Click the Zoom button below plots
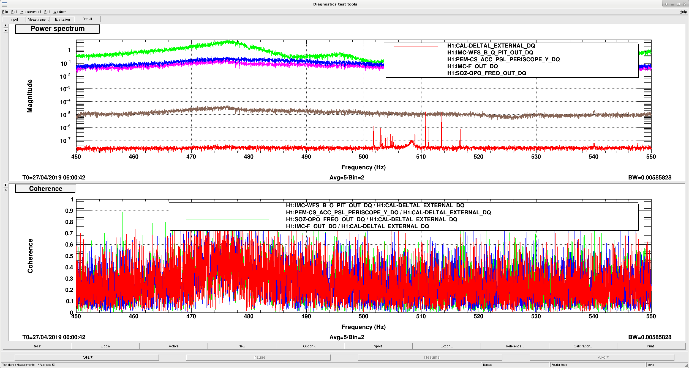This screenshot has height=368, width=689. point(105,346)
